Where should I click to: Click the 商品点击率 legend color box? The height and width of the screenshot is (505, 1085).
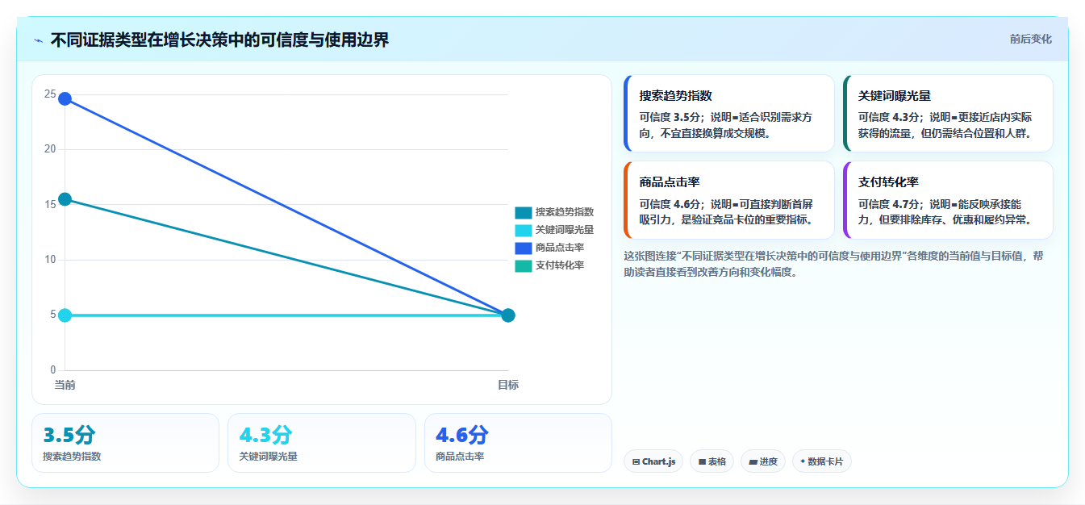(524, 248)
